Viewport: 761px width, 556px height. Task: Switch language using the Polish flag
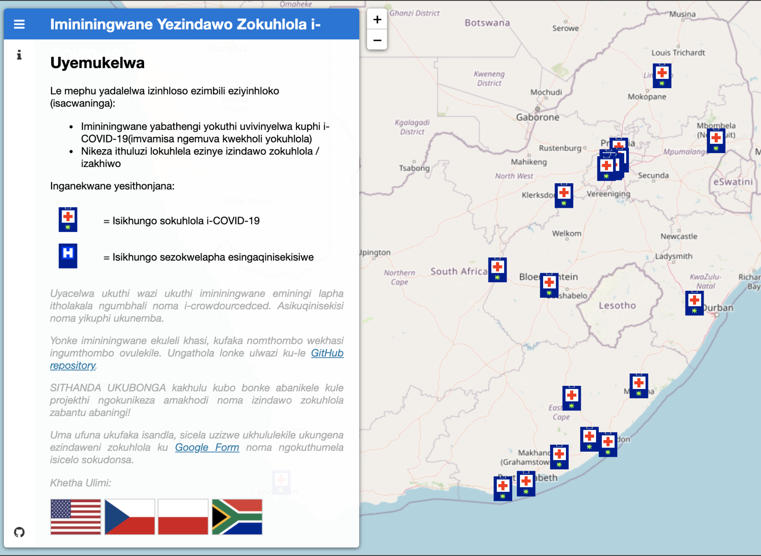183,517
